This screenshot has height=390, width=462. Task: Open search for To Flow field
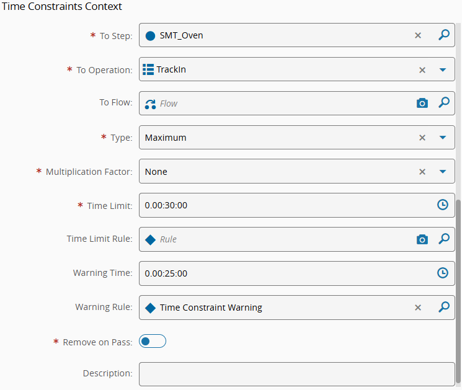click(443, 103)
